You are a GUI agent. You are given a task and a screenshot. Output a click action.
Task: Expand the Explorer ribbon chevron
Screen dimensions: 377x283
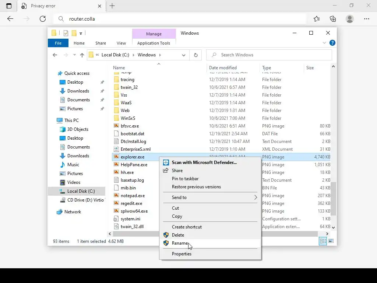[324, 43]
